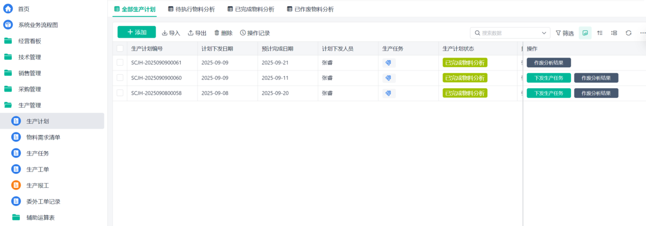
Task: Click the 委外工单记录 document icon
Action: pyautogui.click(x=16, y=202)
